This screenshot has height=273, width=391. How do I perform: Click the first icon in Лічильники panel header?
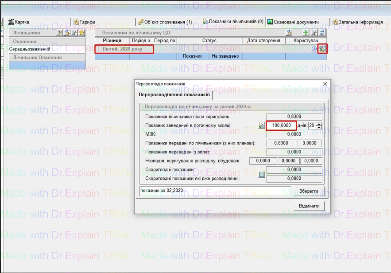(x=59, y=33)
